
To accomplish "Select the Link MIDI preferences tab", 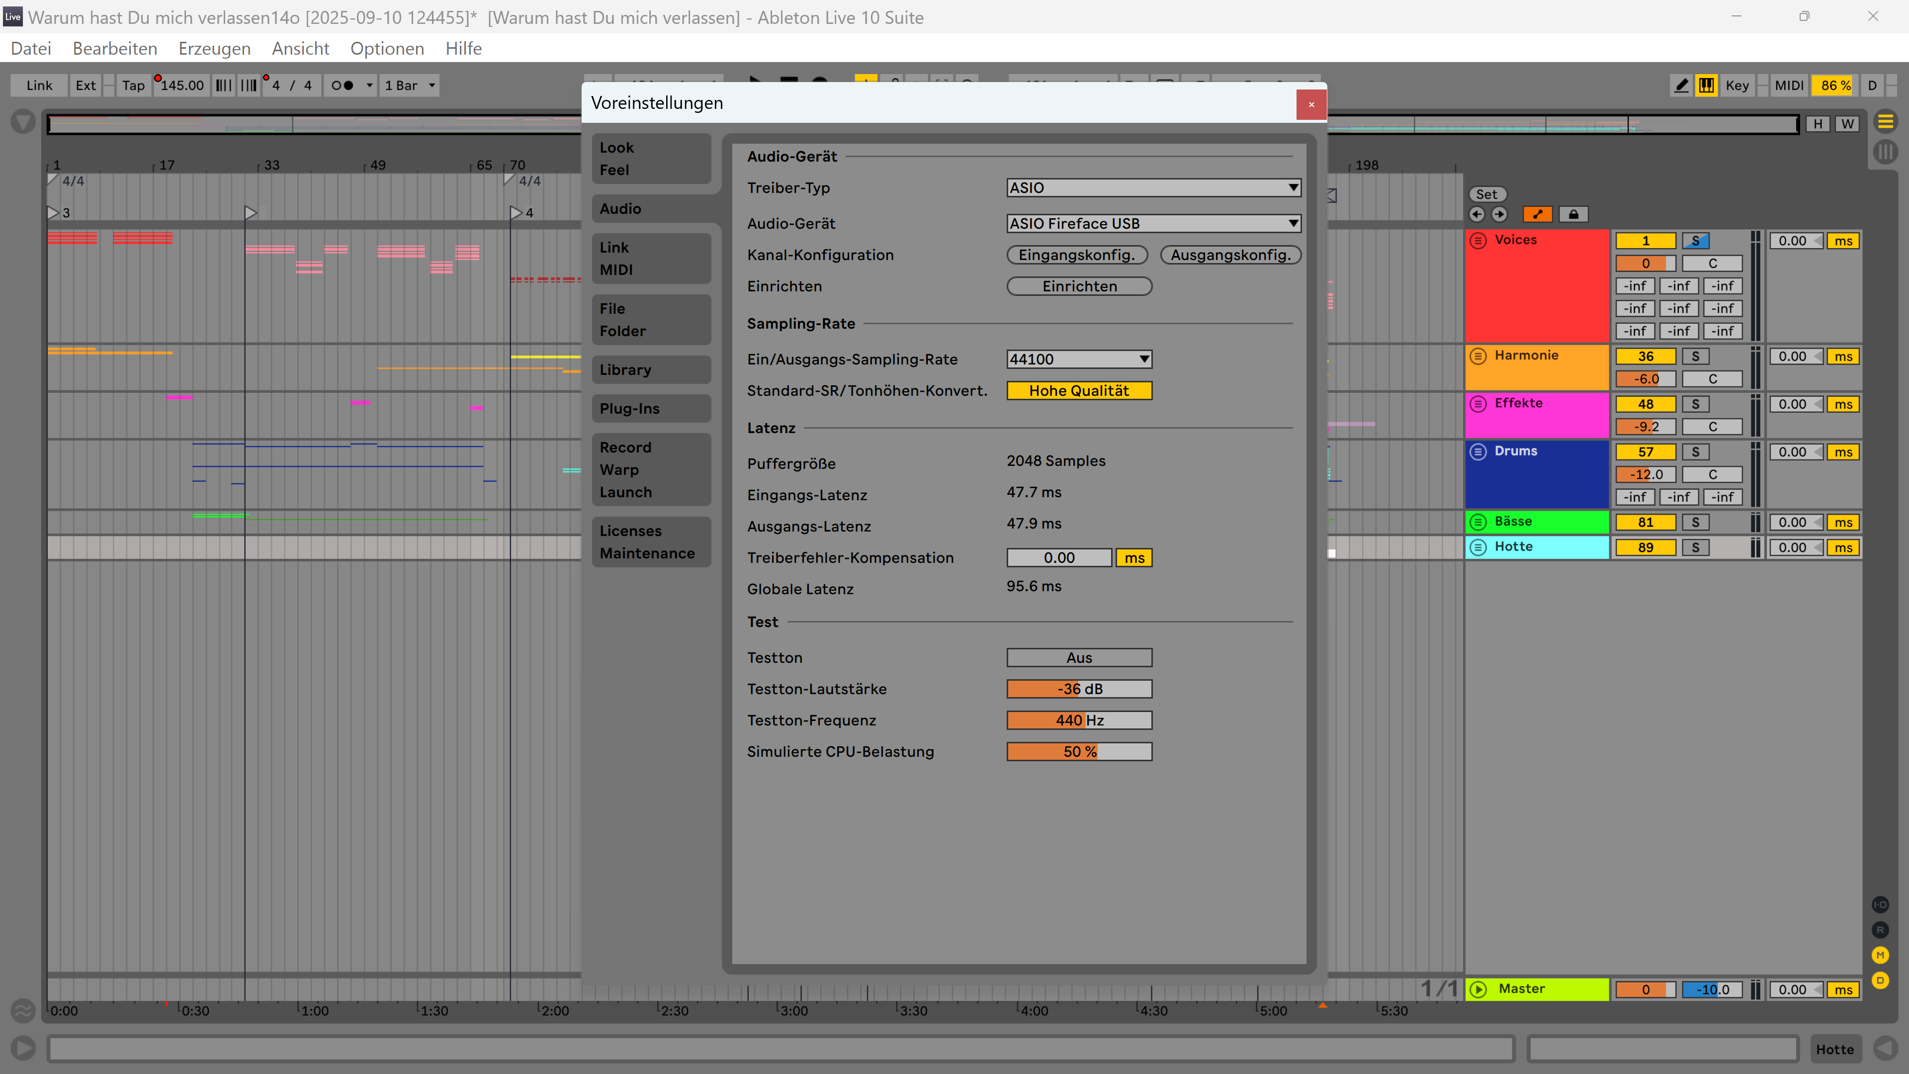I will pyautogui.click(x=651, y=259).
